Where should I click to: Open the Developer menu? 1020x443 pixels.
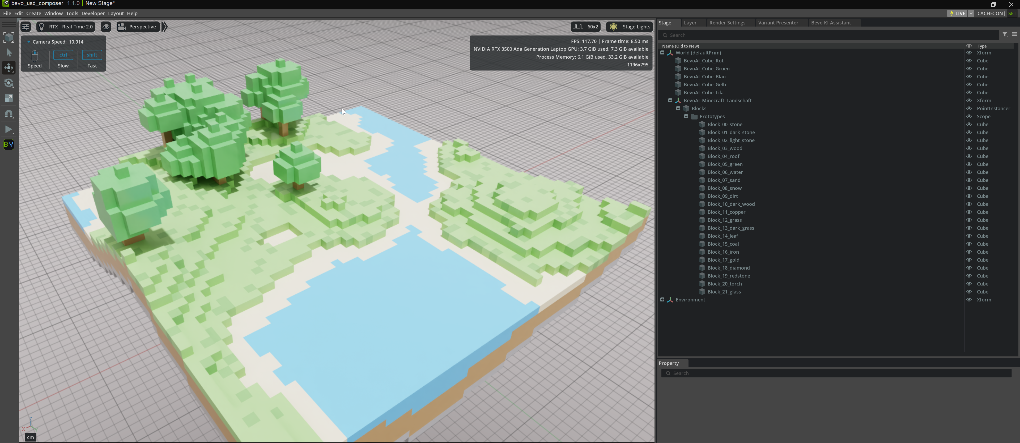coord(93,13)
